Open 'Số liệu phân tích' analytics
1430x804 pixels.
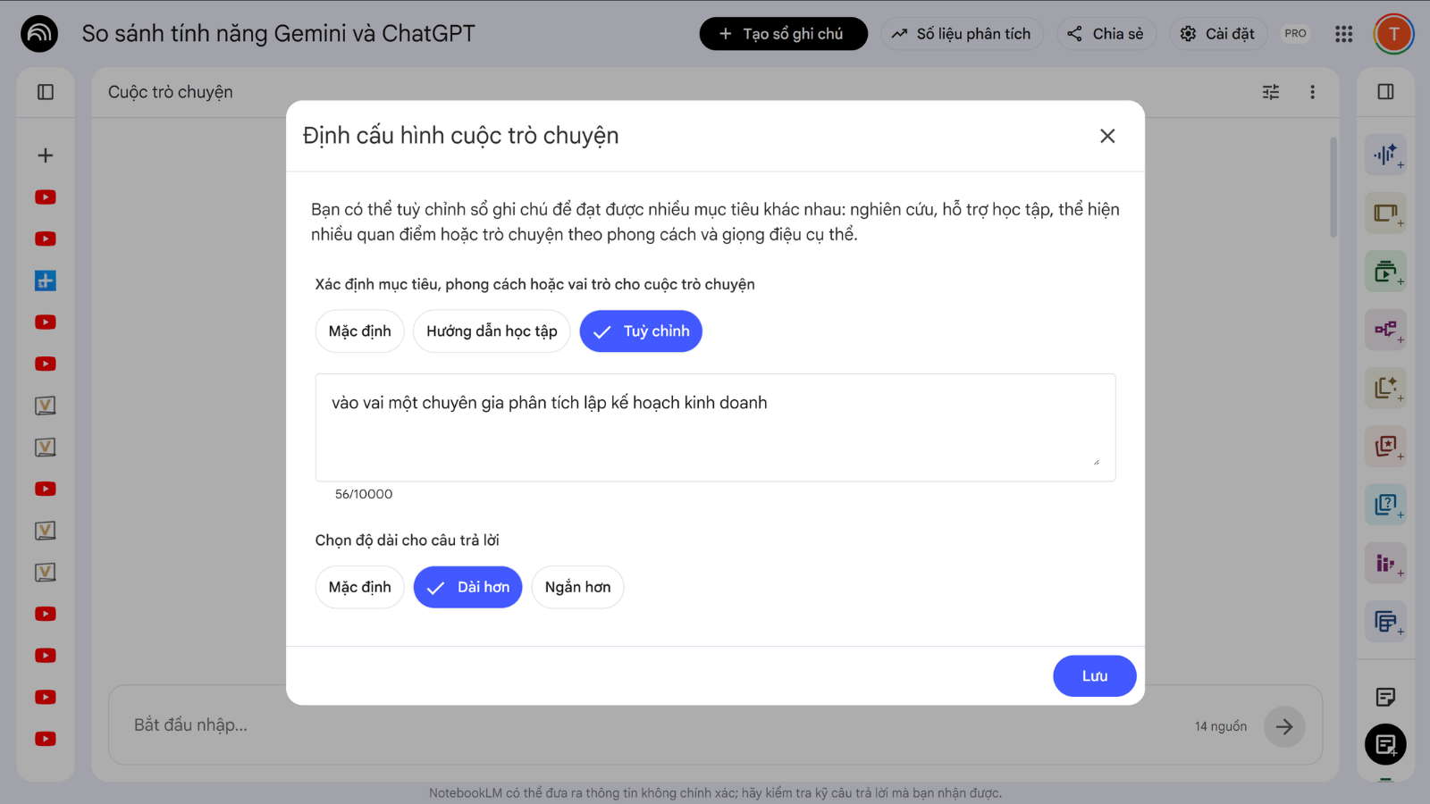962,34
